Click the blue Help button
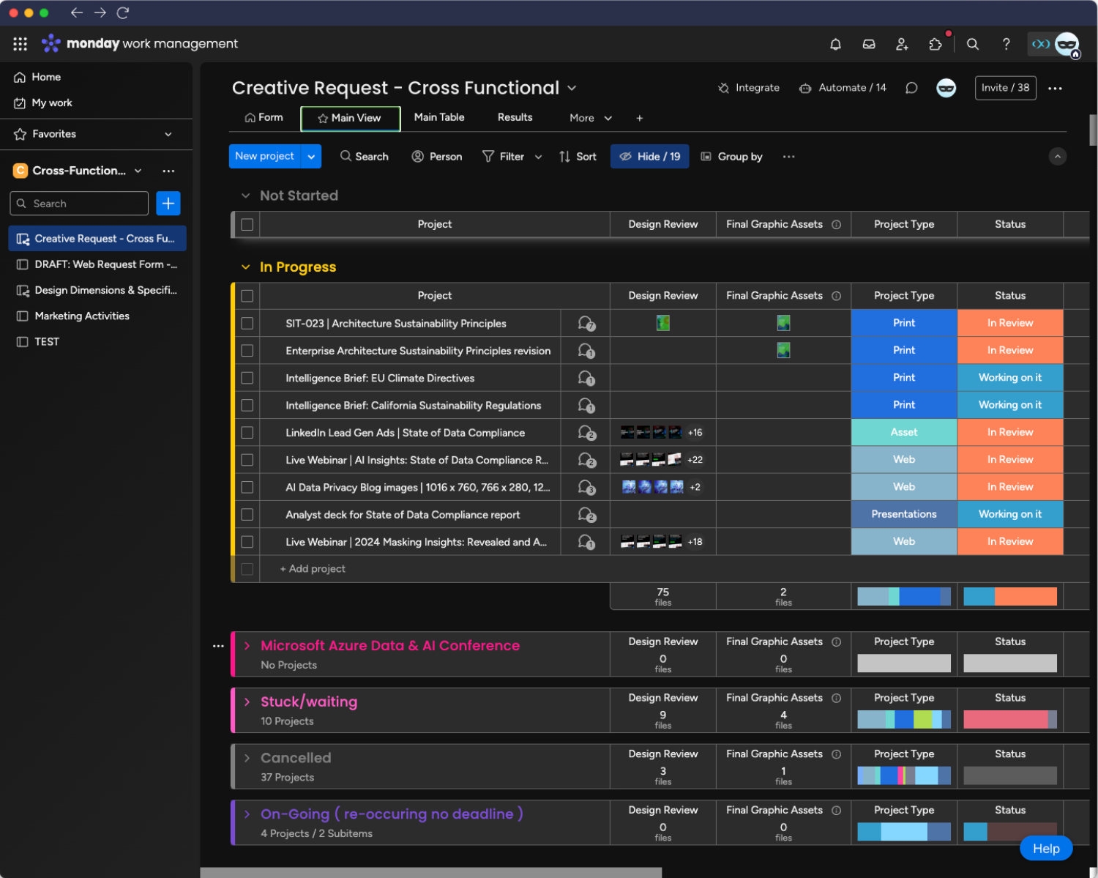 1046,849
